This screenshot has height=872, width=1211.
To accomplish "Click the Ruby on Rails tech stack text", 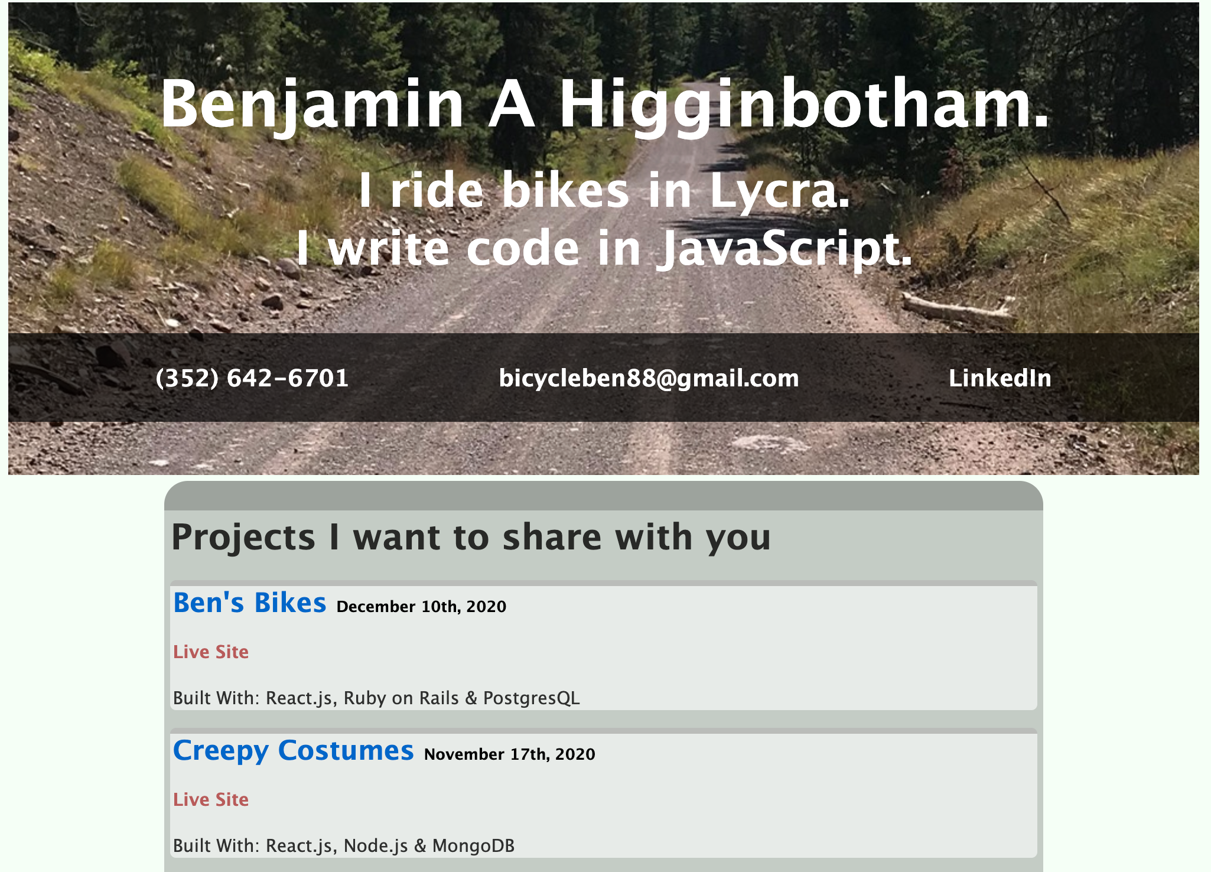I will coord(401,698).
